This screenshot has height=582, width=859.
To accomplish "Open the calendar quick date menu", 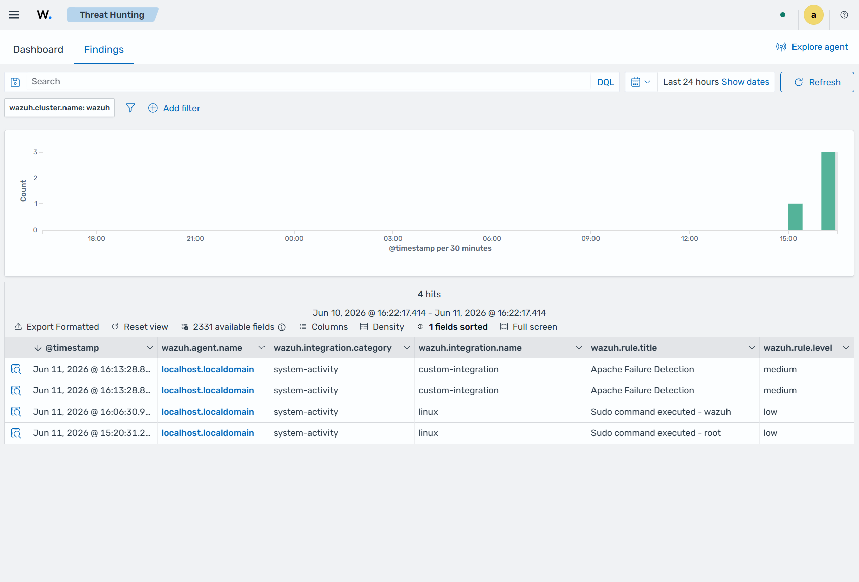I will pyautogui.click(x=641, y=82).
